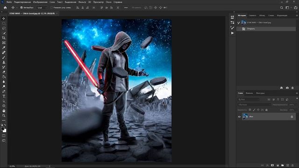The width and height of the screenshot is (299, 168).
Task: Select the Blur tool
Action: (4, 82)
